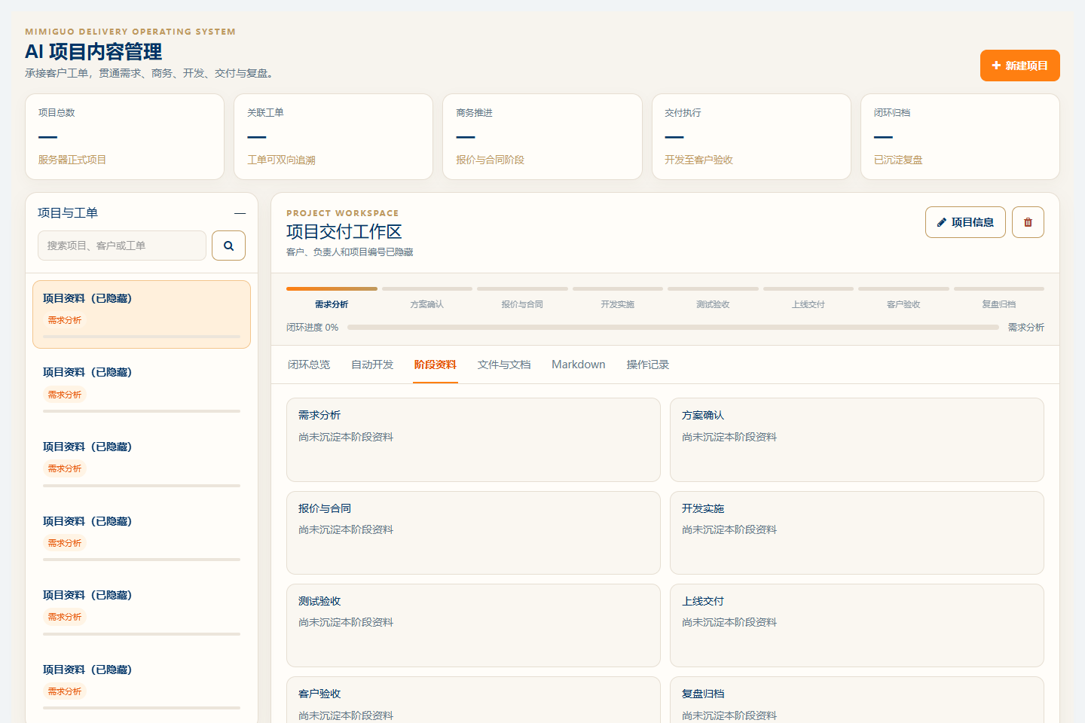Select the 阶段资料 tab
Image resolution: width=1085 pixels, height=723 pixels.
coord(436,365)
